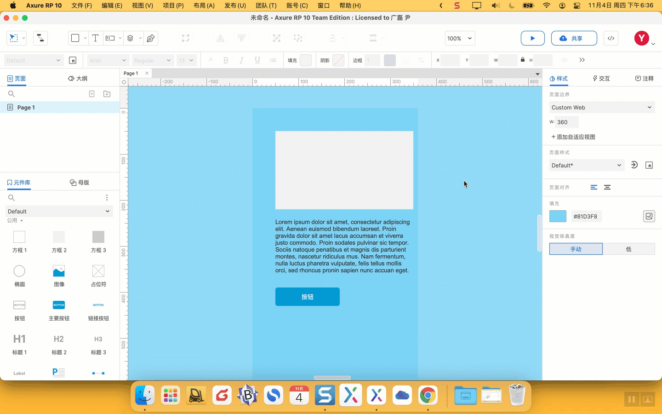Click 添加自适应视图 add adaptive view
The image size is (662, 414).
[x=573, y=137]
